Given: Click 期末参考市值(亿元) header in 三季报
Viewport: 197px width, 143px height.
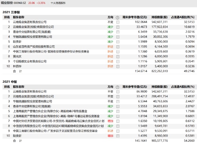Looking at the screenshot, I should click(x=135, y=17).
